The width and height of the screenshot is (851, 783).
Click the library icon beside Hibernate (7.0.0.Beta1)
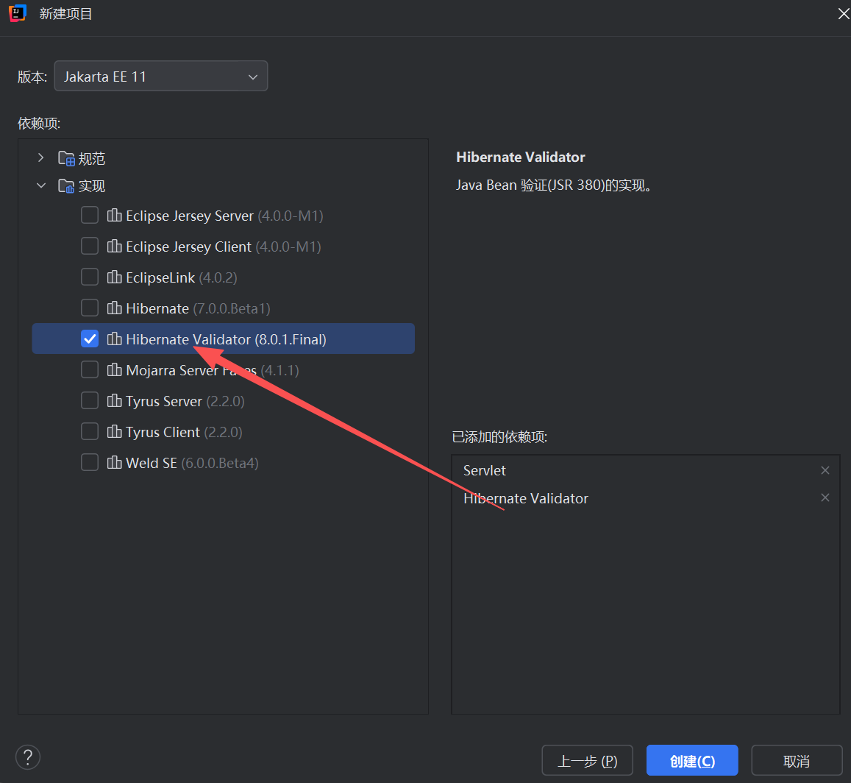[115, 308]
